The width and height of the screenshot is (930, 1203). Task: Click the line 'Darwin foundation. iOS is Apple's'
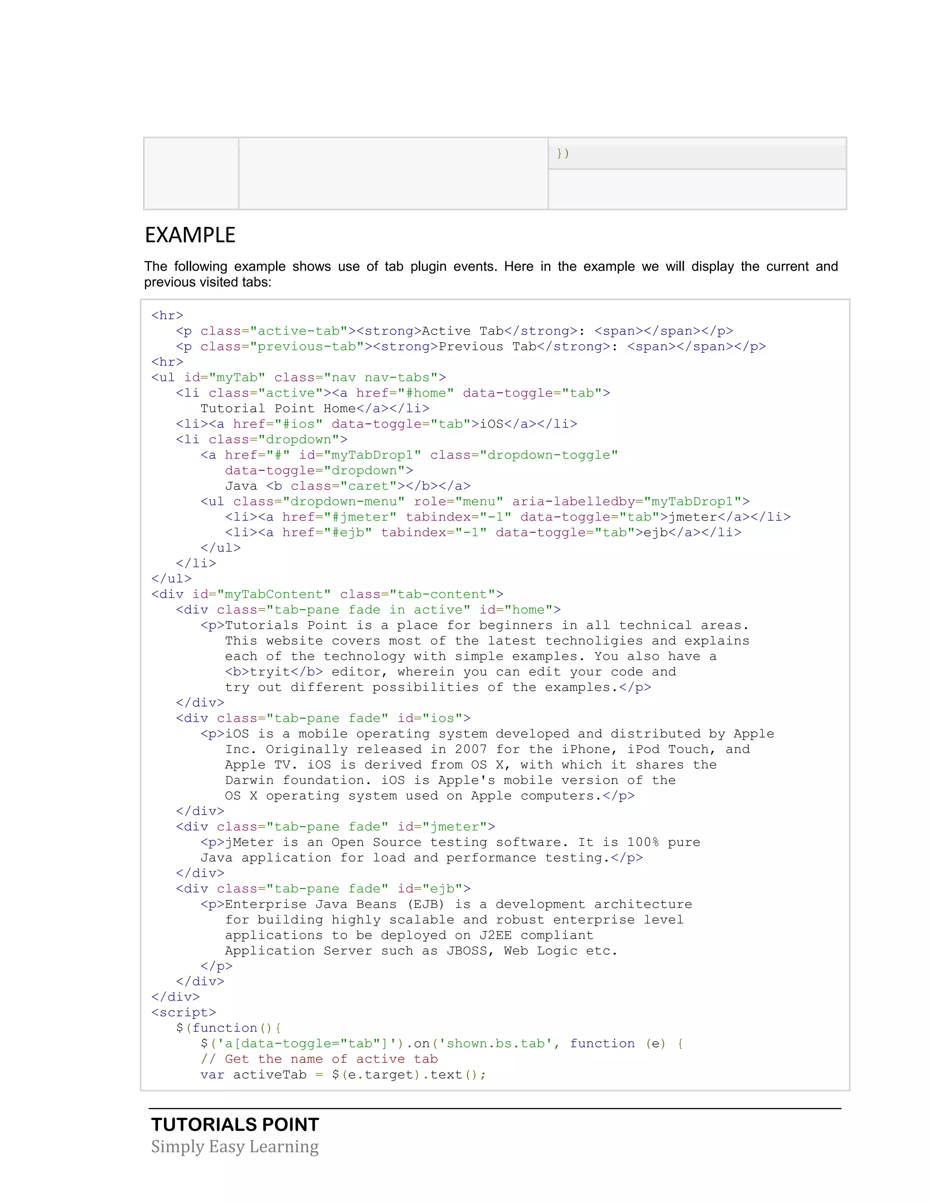point(450,780)
